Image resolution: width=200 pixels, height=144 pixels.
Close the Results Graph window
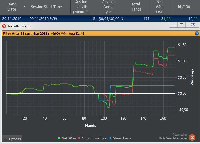193,25
